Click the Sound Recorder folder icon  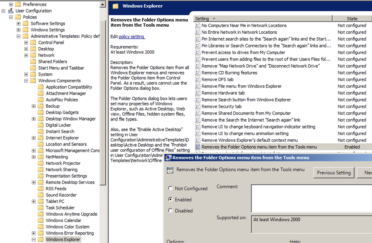coord(41,195)
